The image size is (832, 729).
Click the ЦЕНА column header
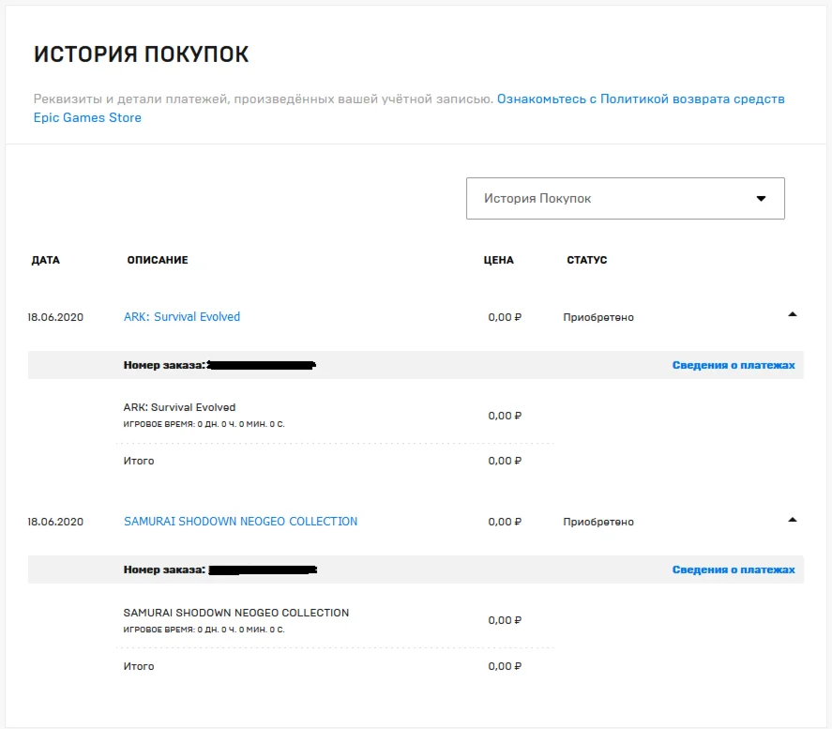click(x=499, y=260)
